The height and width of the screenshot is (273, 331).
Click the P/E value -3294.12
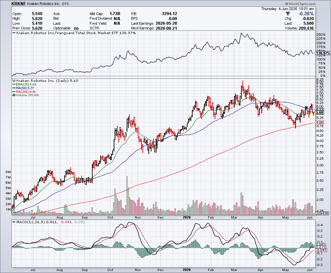[169, 14]
